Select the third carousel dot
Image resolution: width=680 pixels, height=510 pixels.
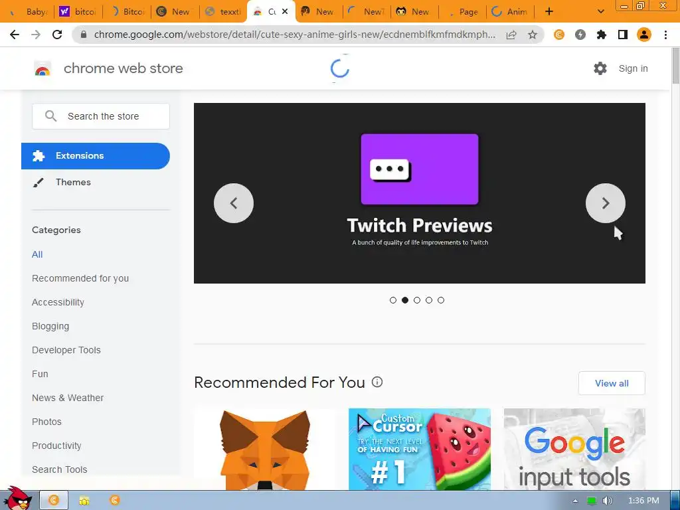(417, 300)
